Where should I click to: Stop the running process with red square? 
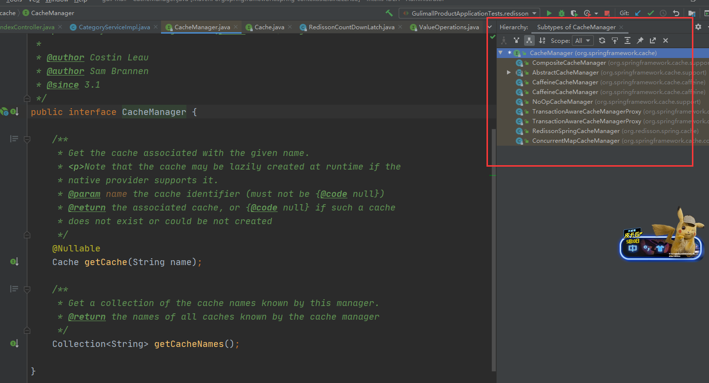[607, 13]
